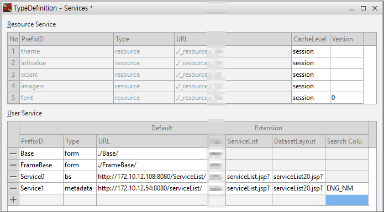Click minus icon beside Service0
The height and width of the screenshot is (212, 384).
[x=13, y=177]
